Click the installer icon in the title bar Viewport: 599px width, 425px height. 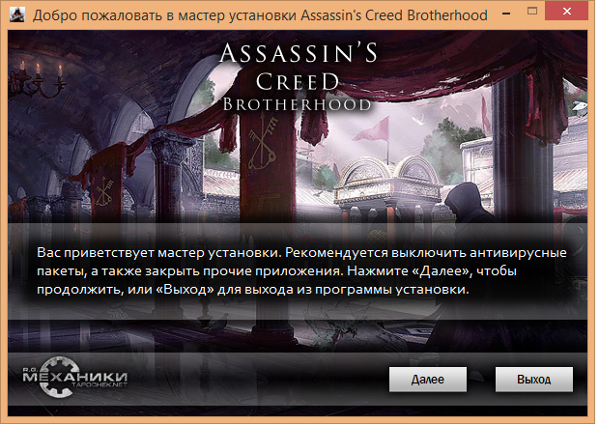click(16, 14)
